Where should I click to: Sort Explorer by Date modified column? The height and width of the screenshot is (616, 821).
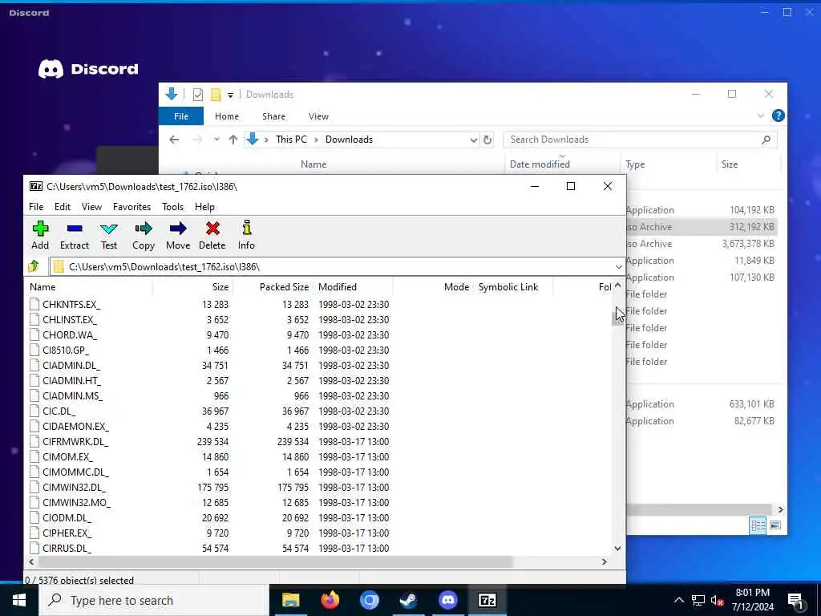tap(562, 164)
